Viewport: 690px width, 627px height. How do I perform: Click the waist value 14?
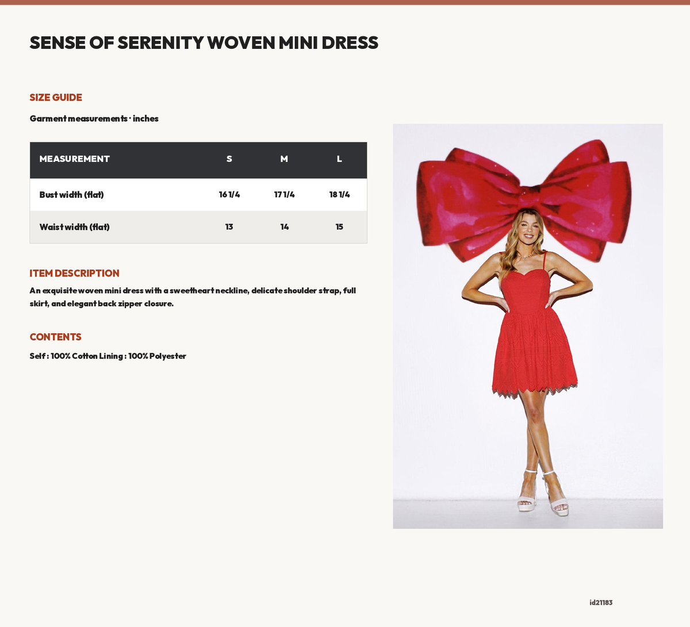click(x=284, y=227)
